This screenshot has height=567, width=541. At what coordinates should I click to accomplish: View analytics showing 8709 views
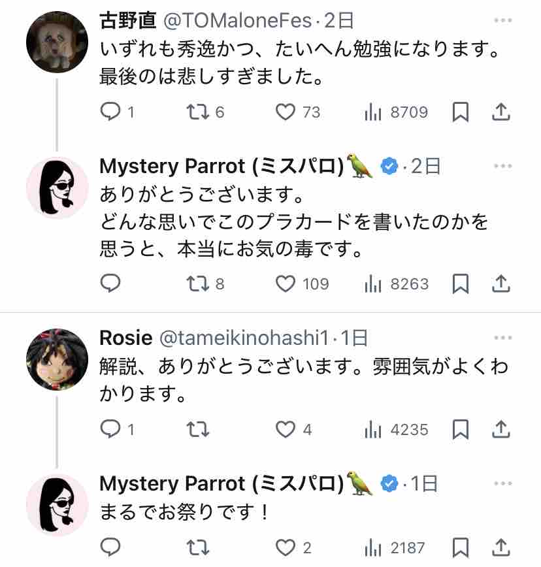coord(372,112)
